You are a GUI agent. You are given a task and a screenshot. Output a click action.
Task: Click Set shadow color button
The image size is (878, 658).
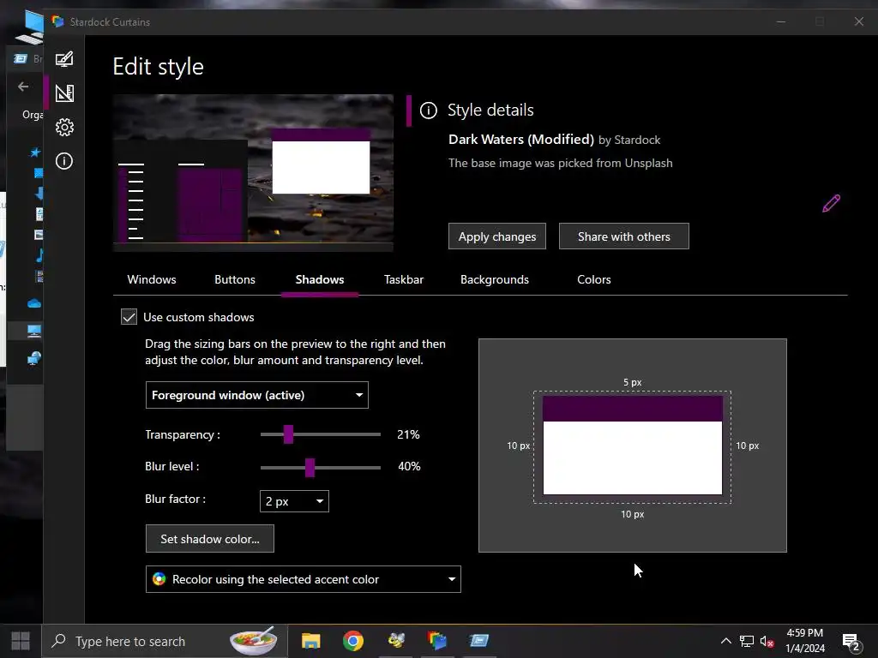[210, 539]
